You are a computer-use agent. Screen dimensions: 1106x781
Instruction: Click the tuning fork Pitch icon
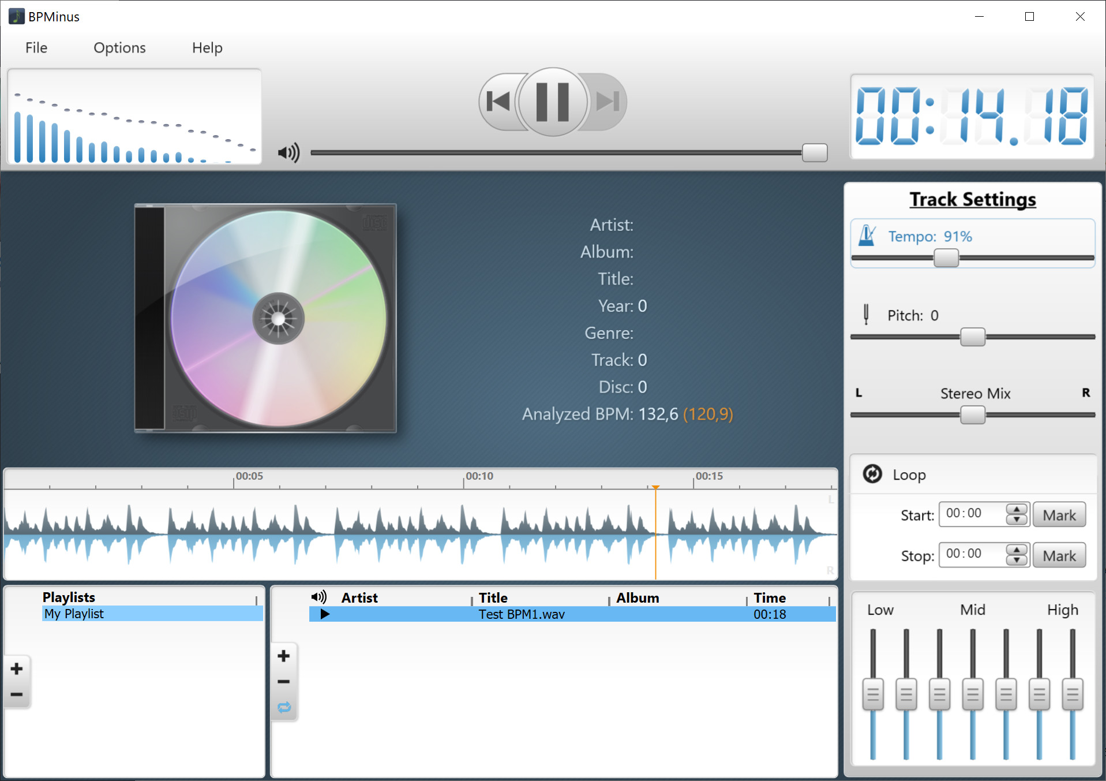pyautogui.click(x=866, y=315)
